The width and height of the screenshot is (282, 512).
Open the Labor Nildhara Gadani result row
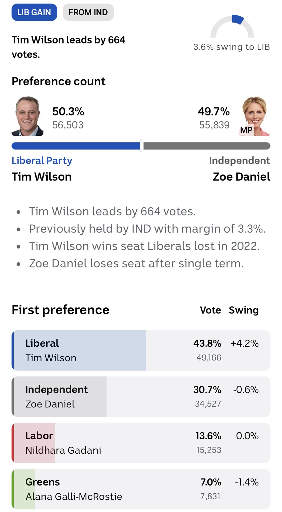pyautogui.click(x=141, y=443)
